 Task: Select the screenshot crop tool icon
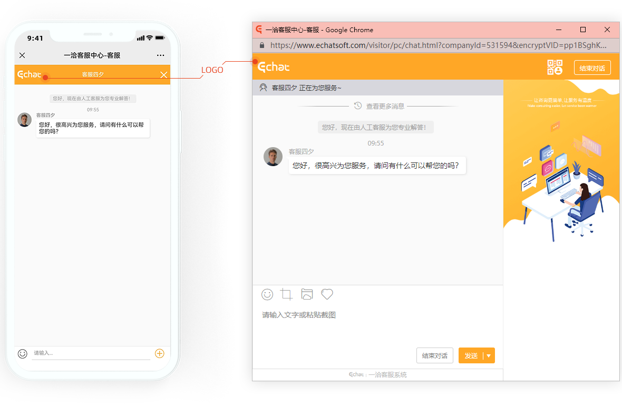(287, 294)
